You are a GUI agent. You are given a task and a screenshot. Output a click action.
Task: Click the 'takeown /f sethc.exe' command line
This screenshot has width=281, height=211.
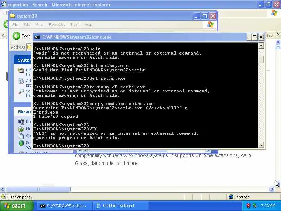pyautogui.click(x=89, y=87)
